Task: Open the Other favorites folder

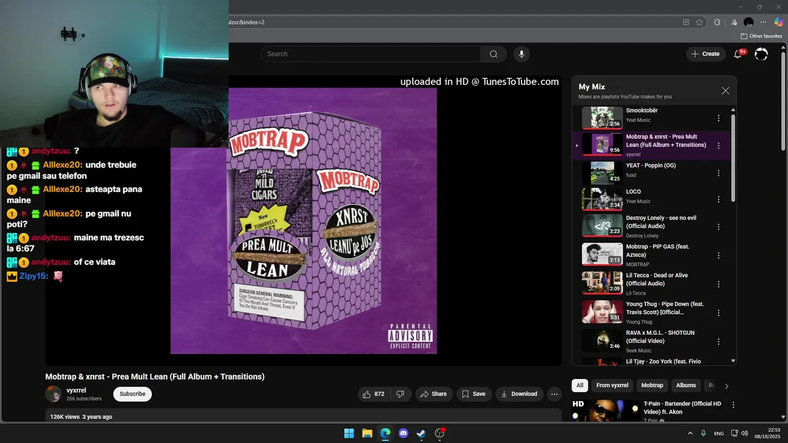Action: click(x=761, y=36)
